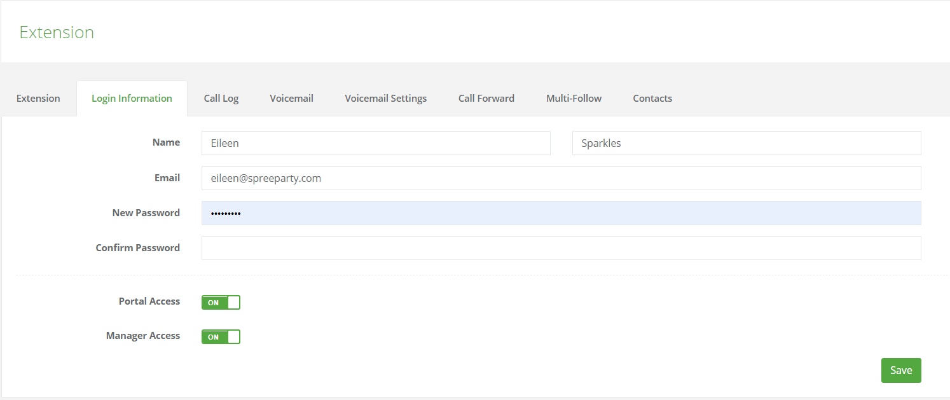Click the Email label
The height and width of the screenshot is (400, 950).
[x=167, y=178]
